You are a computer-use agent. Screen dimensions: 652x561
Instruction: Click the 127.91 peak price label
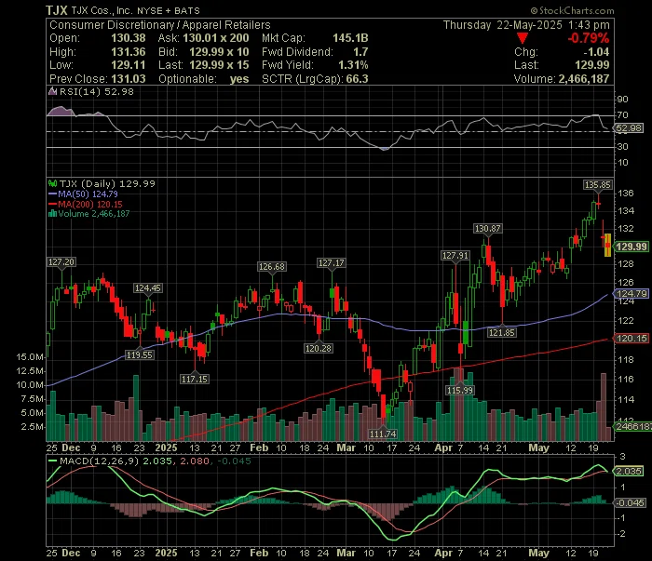(x=455, y=255)
